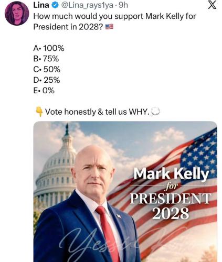
Task: Click the thought bubble emoji
Action: point(155,112)
